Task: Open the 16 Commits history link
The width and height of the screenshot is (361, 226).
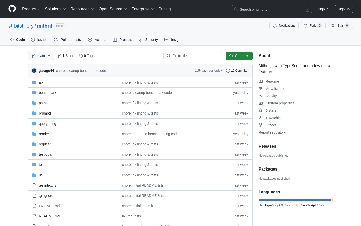Action: (x=237, y=71)
